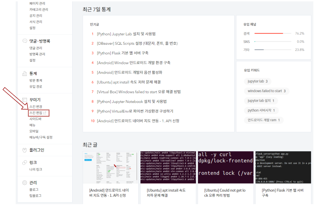
Task: Open 팀블로그 menu item
Action: tap(36, 196)
